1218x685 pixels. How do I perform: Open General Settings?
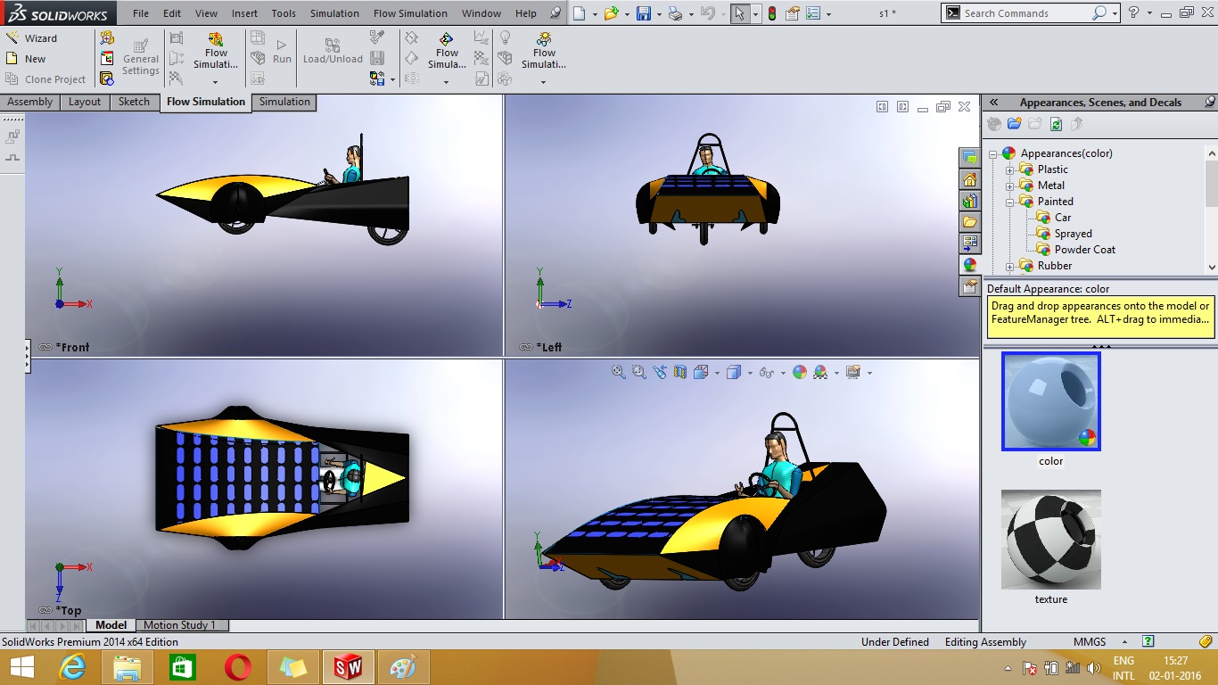[141, 55]
